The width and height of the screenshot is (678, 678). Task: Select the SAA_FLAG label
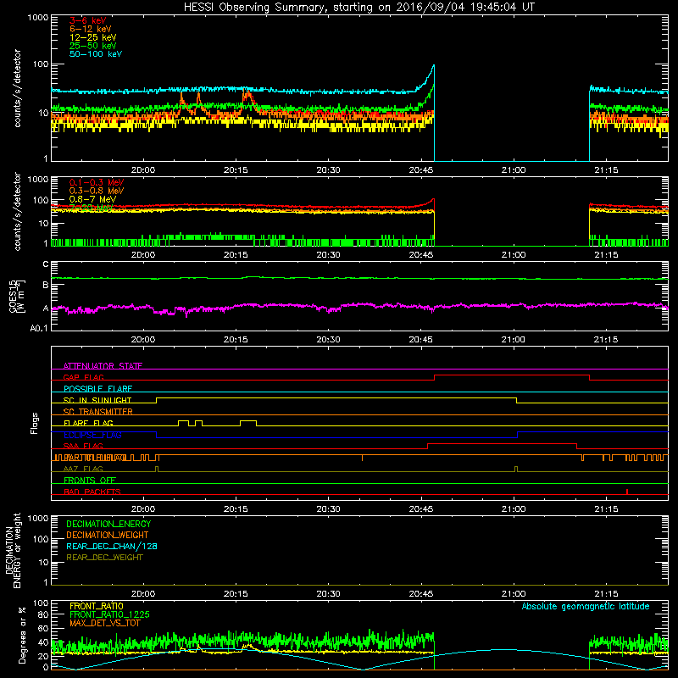[83, 446]
